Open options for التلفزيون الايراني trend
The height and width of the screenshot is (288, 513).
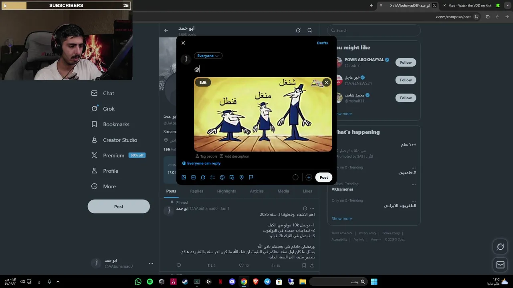coord(414,200)
